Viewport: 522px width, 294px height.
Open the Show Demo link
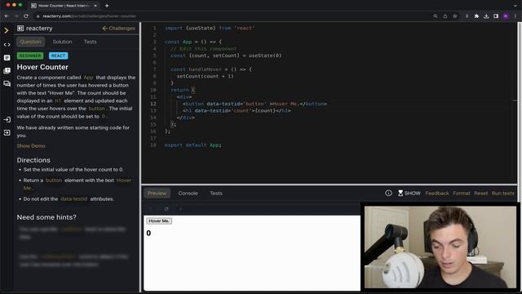coord(31,146)
